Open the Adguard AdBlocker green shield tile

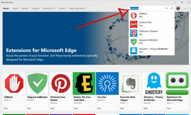[x=38, y=83]
